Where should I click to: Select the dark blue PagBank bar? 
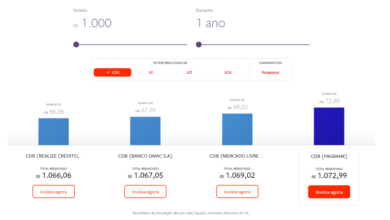coord(329,126)
